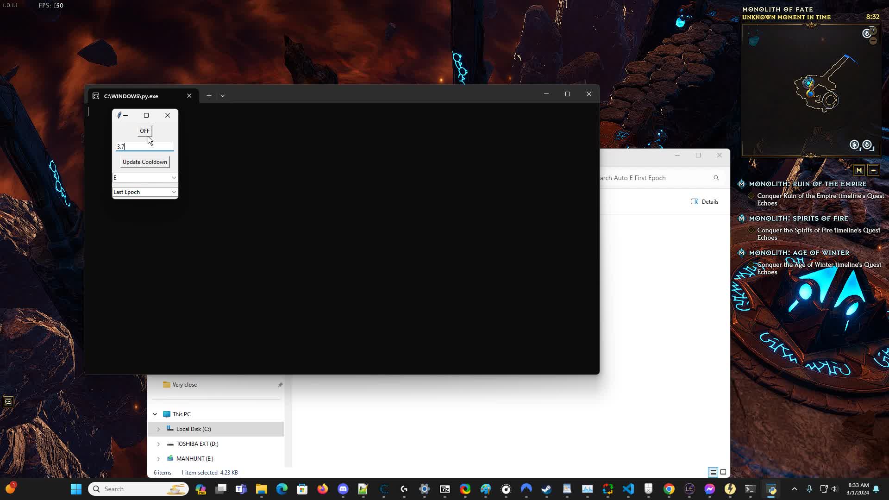Open Steam from the taskbar

pos(546,489)
